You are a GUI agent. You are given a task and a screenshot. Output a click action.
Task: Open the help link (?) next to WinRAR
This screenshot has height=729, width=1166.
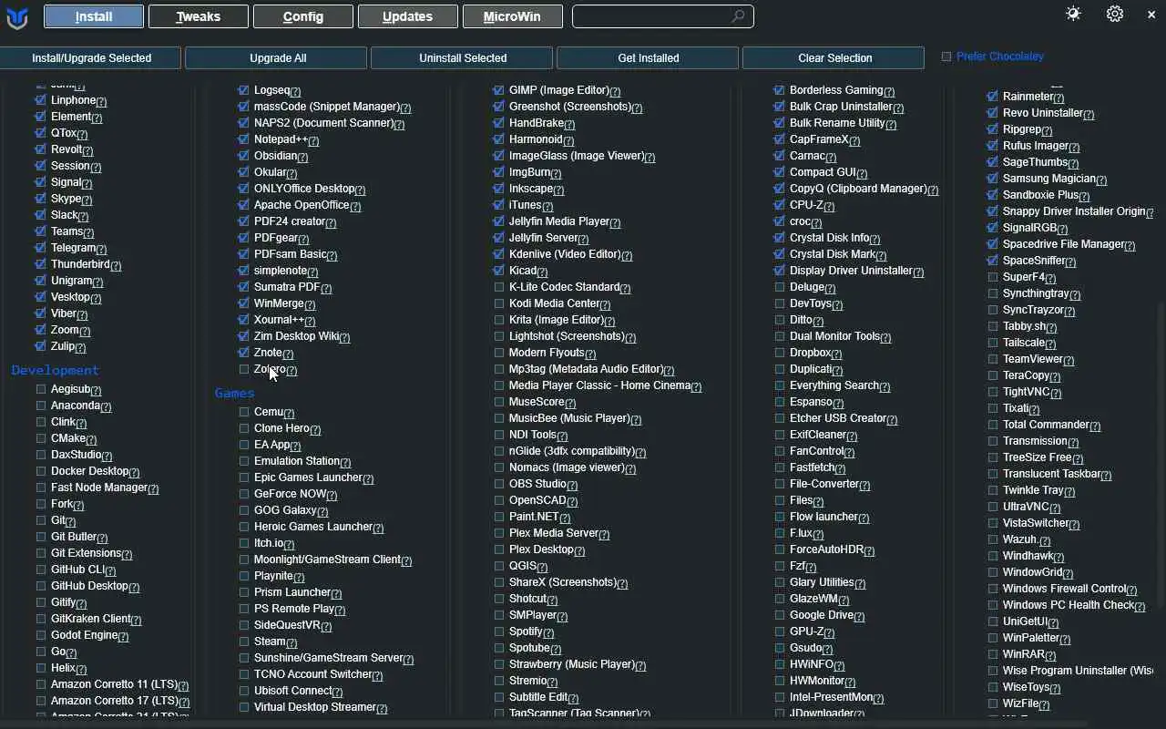(1050, 655)
